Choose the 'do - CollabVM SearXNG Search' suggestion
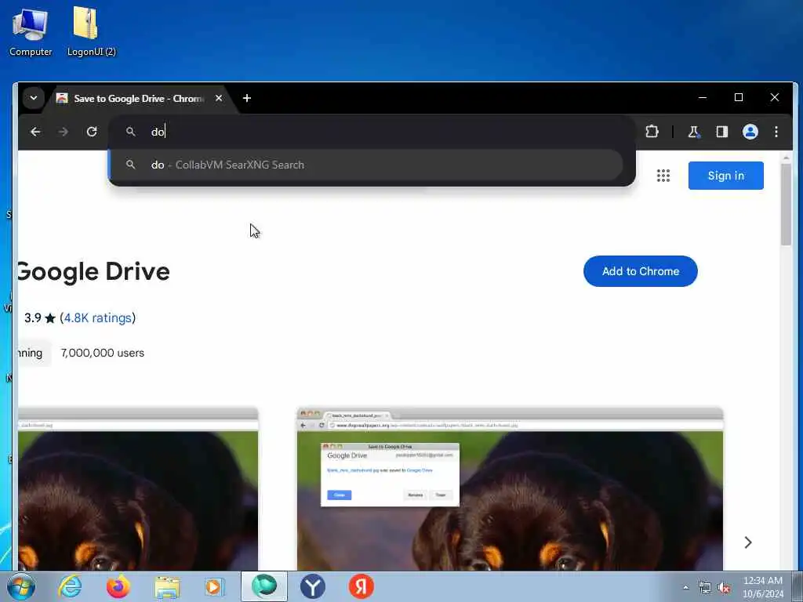Screen dimensions: 803x602 click(x=366, y=165)
